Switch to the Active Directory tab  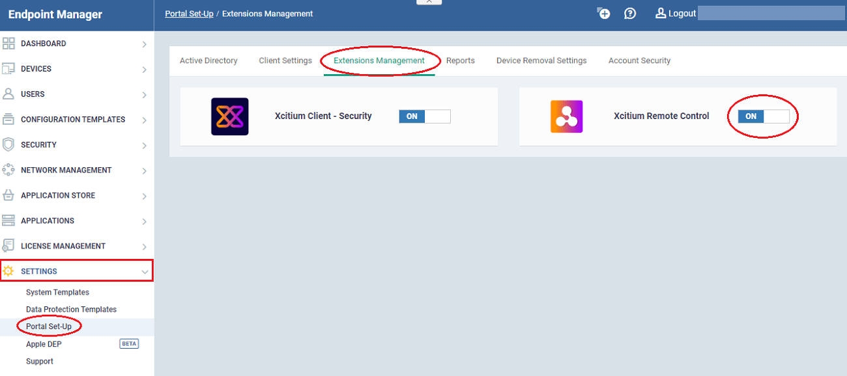point(208,60)
